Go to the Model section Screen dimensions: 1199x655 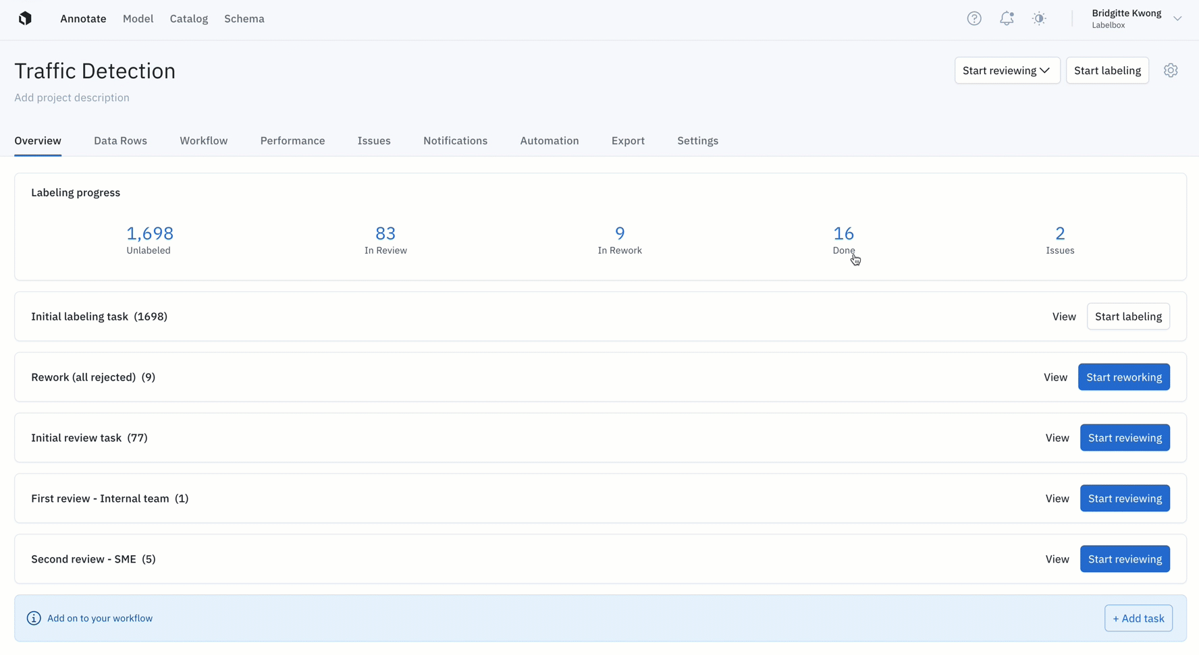138,19
